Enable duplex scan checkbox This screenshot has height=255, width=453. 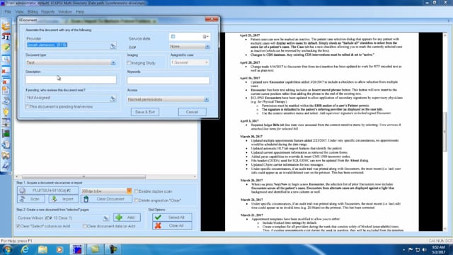coord(137,191)
